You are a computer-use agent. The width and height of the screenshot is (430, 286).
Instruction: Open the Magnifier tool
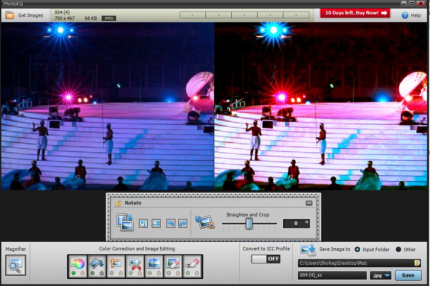tap(16, 265)
